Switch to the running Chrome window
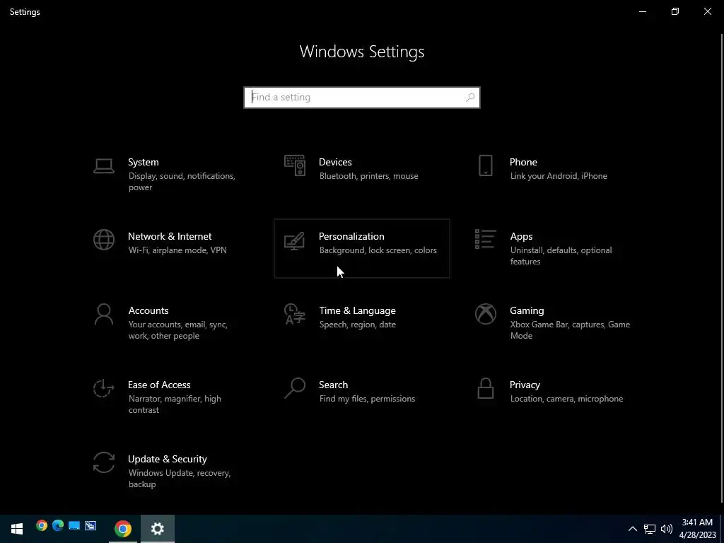724x543 pixels. pyautogui.click(x=123, y=529)
